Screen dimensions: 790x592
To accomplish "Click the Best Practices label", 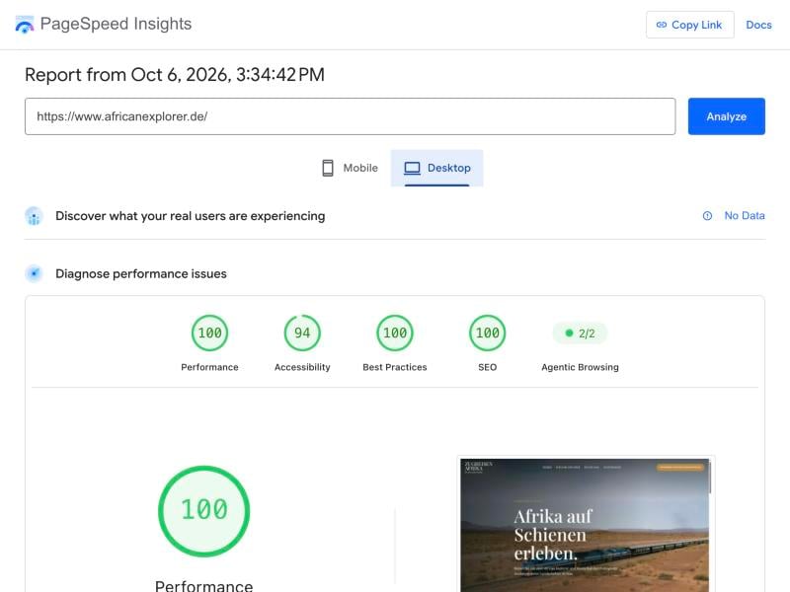I will [x=395, y=367].
